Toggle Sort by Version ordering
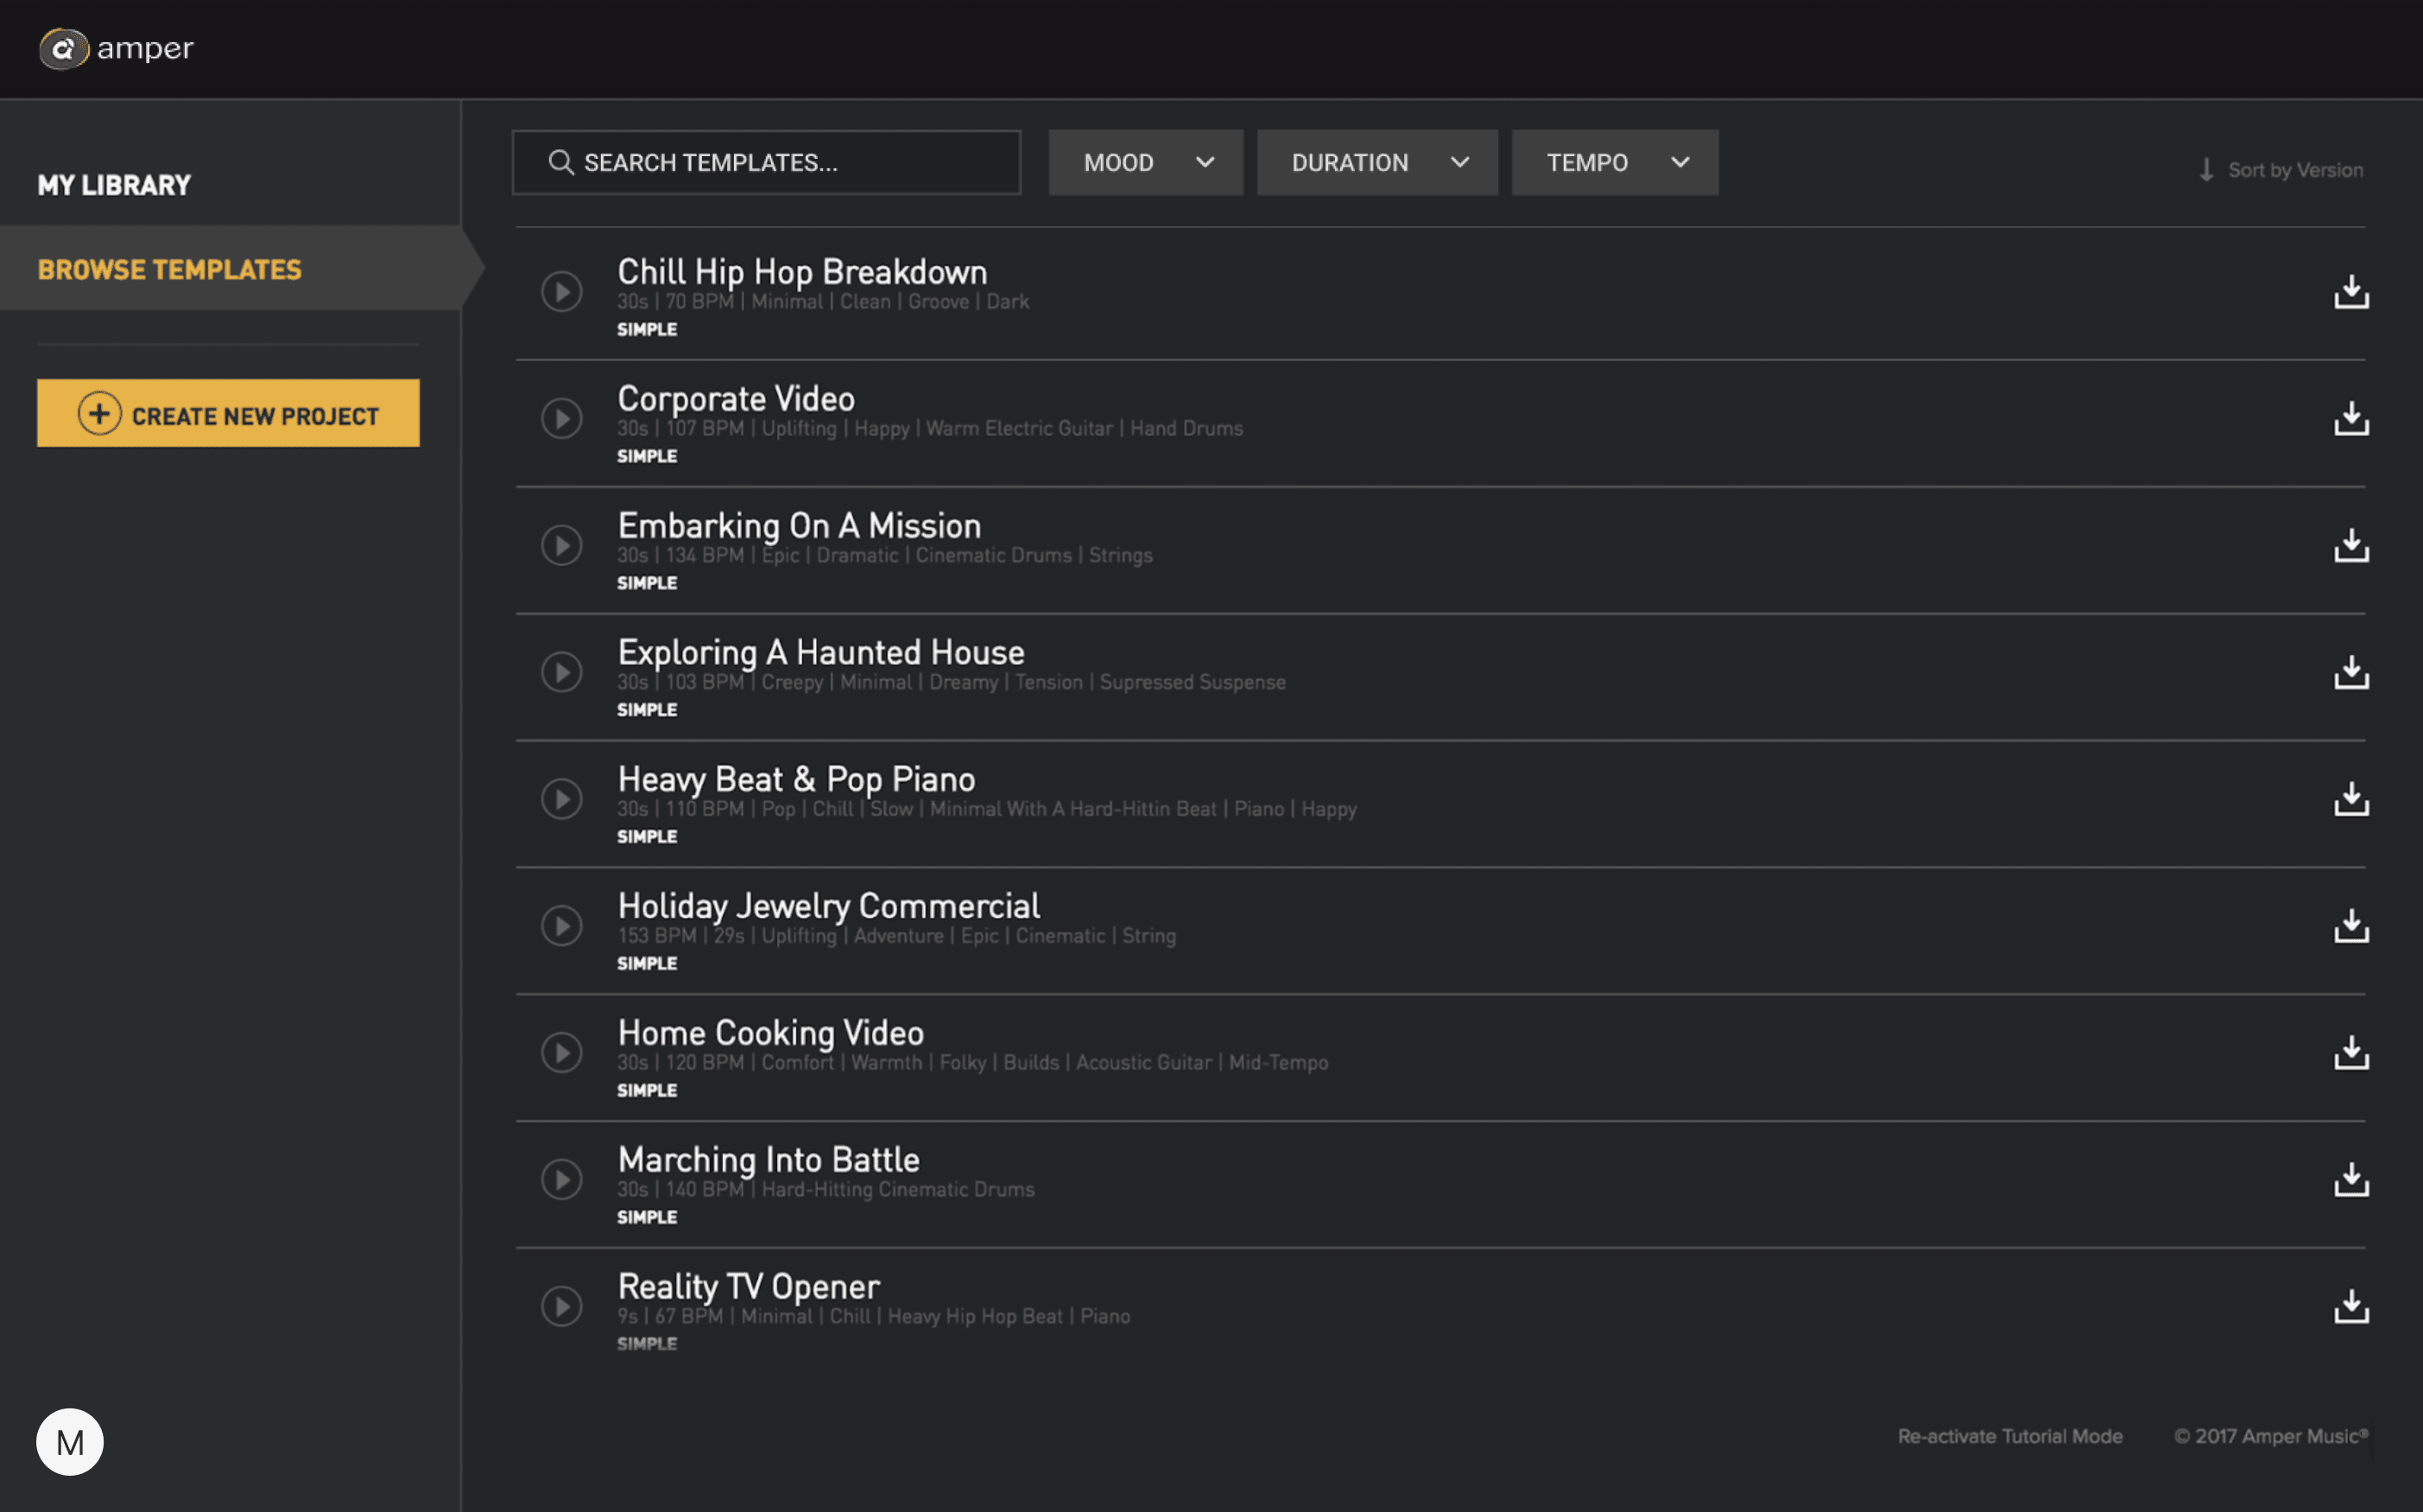The width and height of the screenshot is (2423, 1512). tap(2281, 170)
